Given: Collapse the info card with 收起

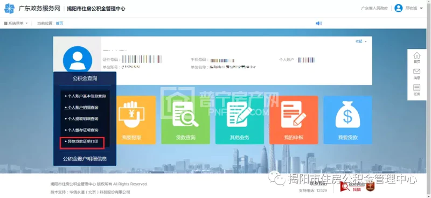Looking at the screenshot, I should pyautogui.click(x=361, y=41).
